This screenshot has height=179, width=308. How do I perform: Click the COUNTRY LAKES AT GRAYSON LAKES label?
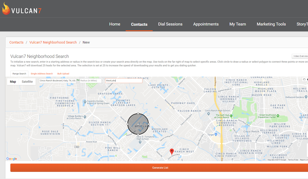(123, 103)
